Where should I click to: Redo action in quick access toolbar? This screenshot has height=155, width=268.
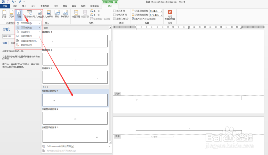20,2
